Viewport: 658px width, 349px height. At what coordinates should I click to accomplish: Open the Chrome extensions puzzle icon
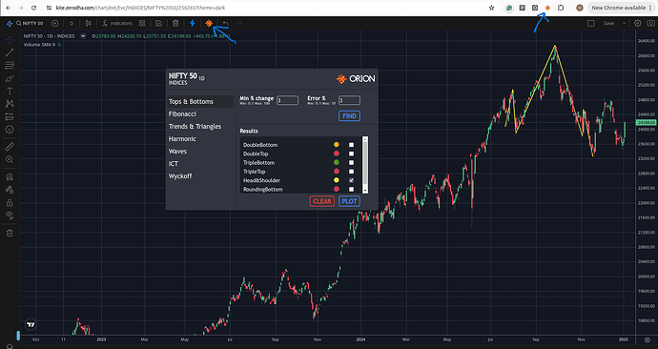pyautogui.click(x=561, y=8)
